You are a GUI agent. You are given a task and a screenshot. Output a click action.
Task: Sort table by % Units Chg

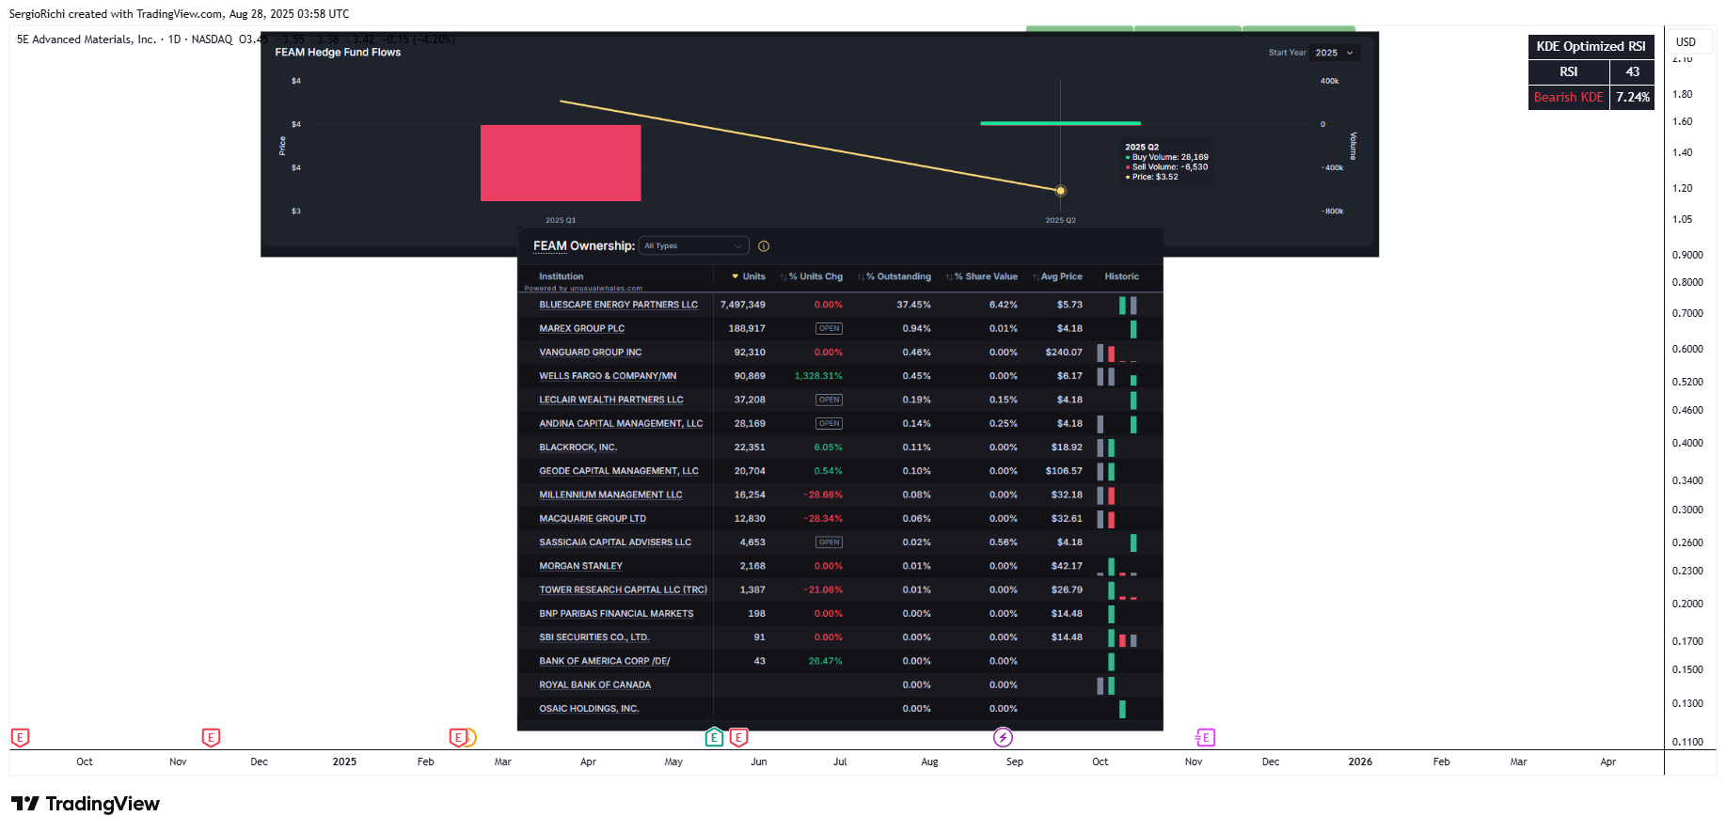click(812, 276)
